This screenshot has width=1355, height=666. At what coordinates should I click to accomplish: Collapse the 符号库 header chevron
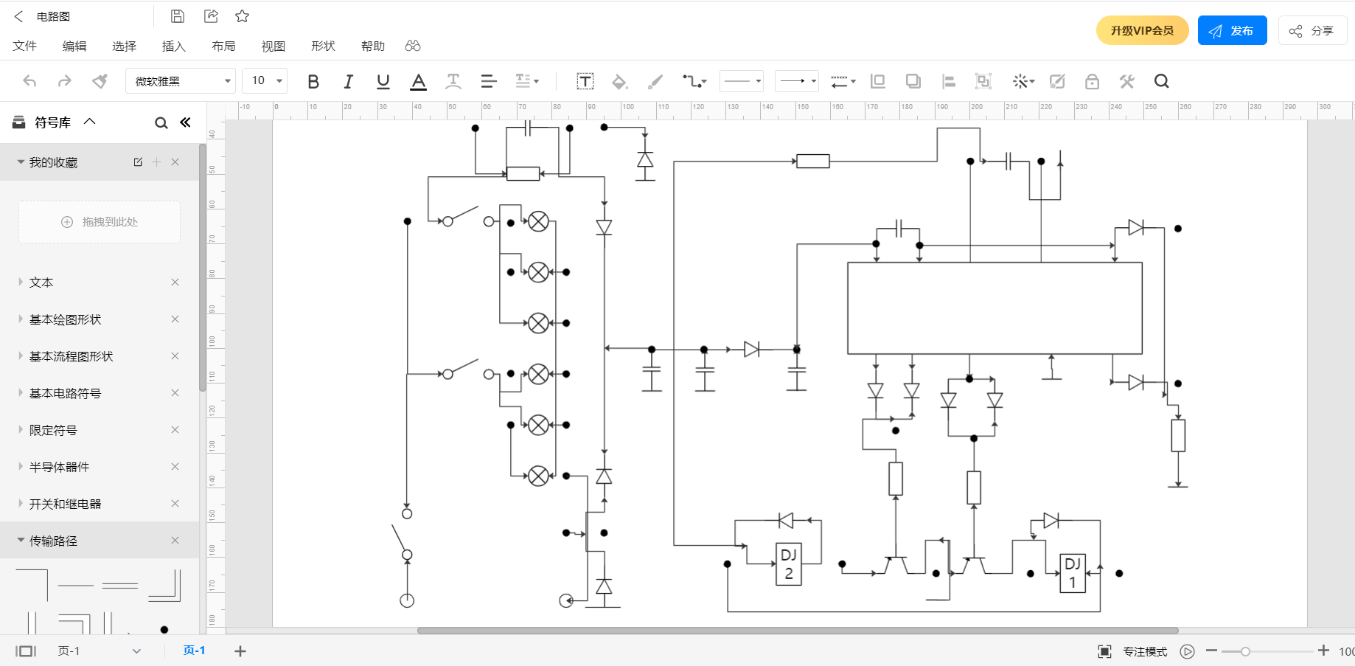90,122
